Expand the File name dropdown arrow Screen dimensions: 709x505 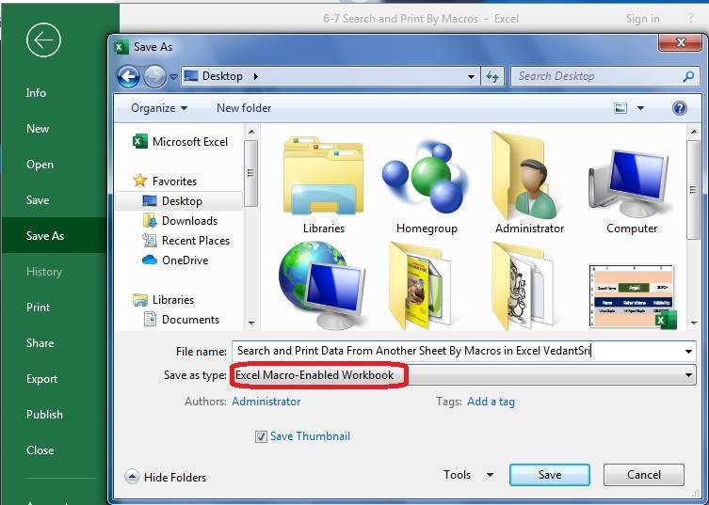688,351
